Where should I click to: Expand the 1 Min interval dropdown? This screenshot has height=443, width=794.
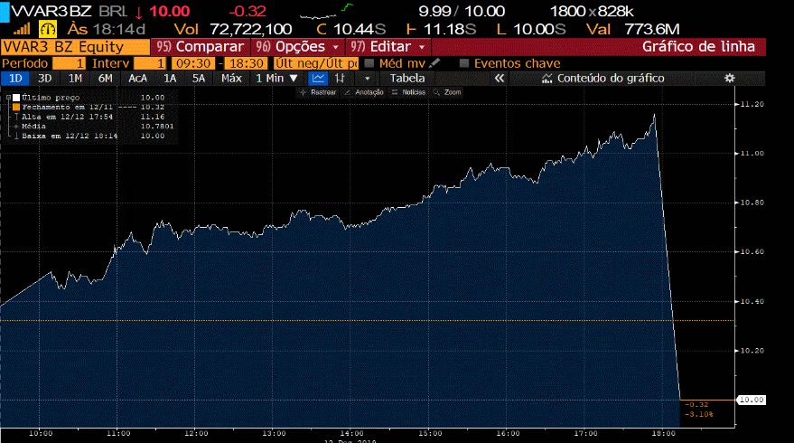276,79
